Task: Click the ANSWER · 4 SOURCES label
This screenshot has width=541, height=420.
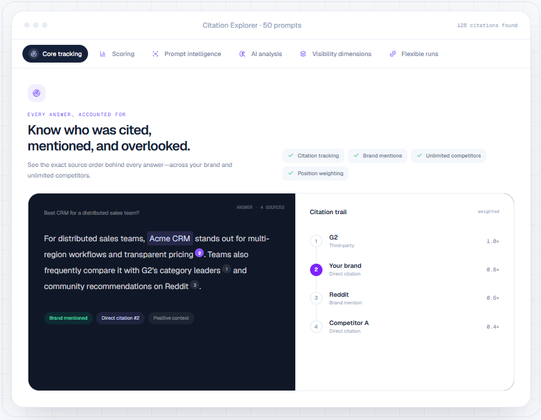Action: [260, 208]
